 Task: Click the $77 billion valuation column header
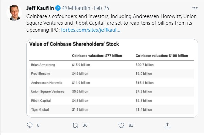[97, 56]
